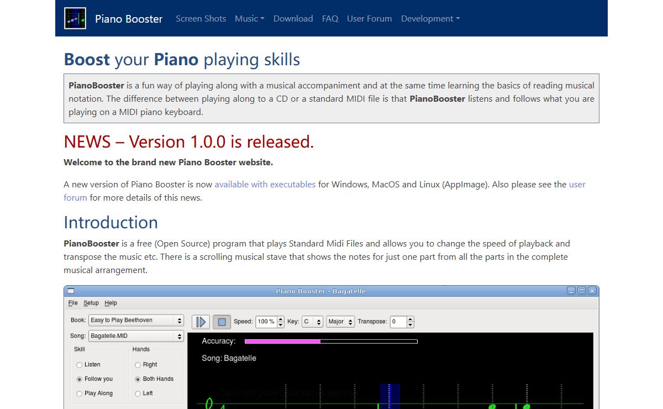Click the NEWS – Version 1.0.0 is released heading
Image resolution: width=663 pixels, height=409 pixels.
click(189, 141)
